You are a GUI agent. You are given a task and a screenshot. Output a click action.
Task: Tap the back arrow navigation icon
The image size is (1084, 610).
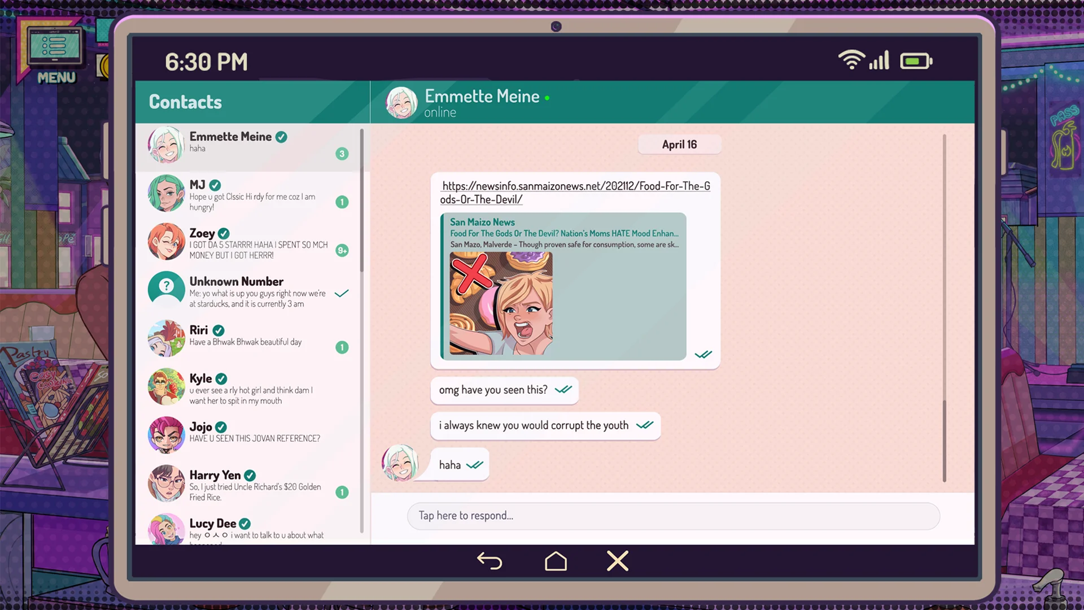[x=489, y=561]
